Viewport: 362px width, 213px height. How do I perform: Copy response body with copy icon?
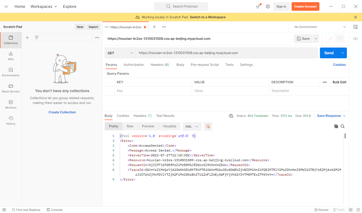point(336,126)
